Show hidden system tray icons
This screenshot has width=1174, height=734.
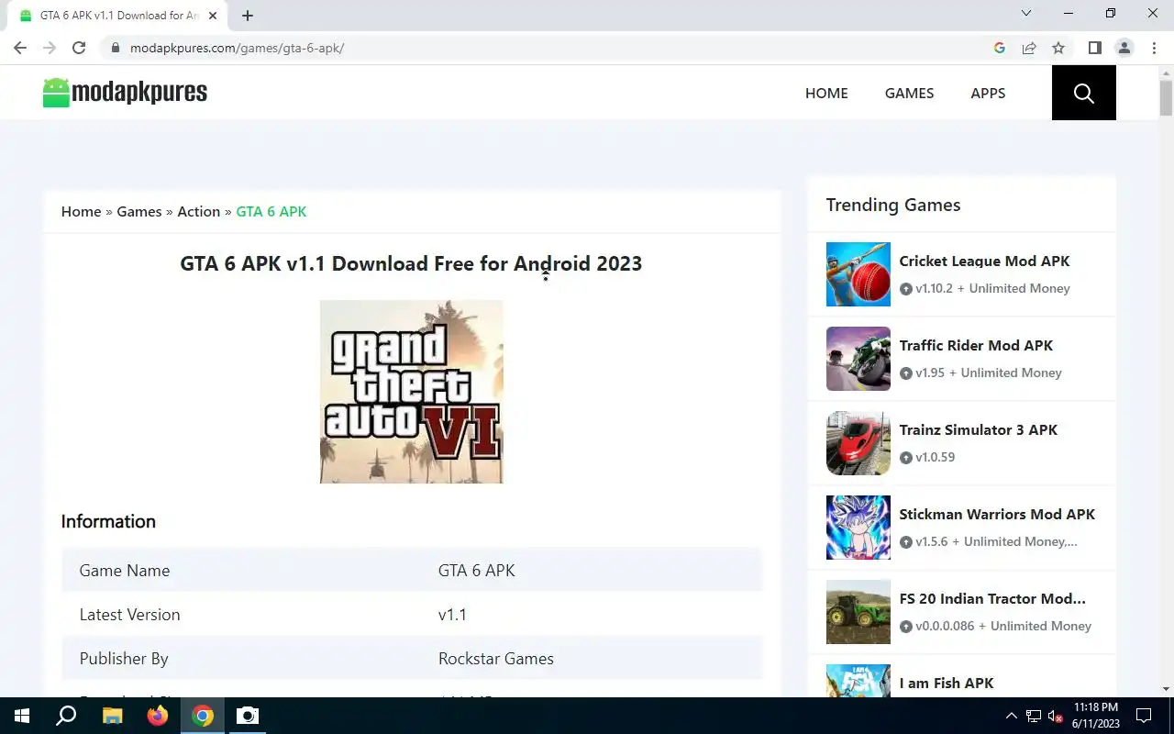(x=1012, y=716)
